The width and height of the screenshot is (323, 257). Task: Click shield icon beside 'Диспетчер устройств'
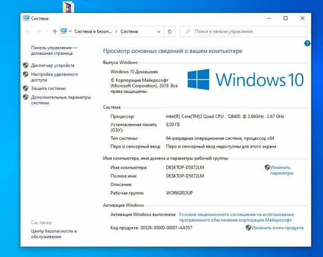[26, 65]
